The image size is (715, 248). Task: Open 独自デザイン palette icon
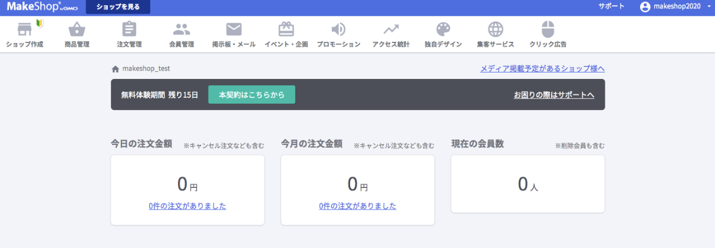(x=443, y=29)
